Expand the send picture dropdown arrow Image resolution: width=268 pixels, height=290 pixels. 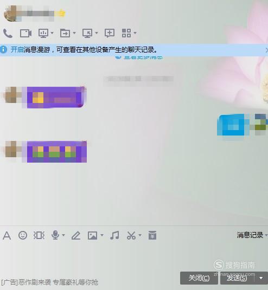(102, 235)
